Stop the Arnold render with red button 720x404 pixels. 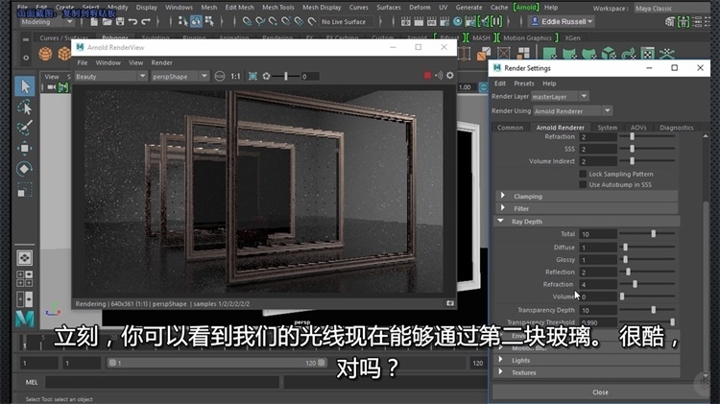(427, 76)
